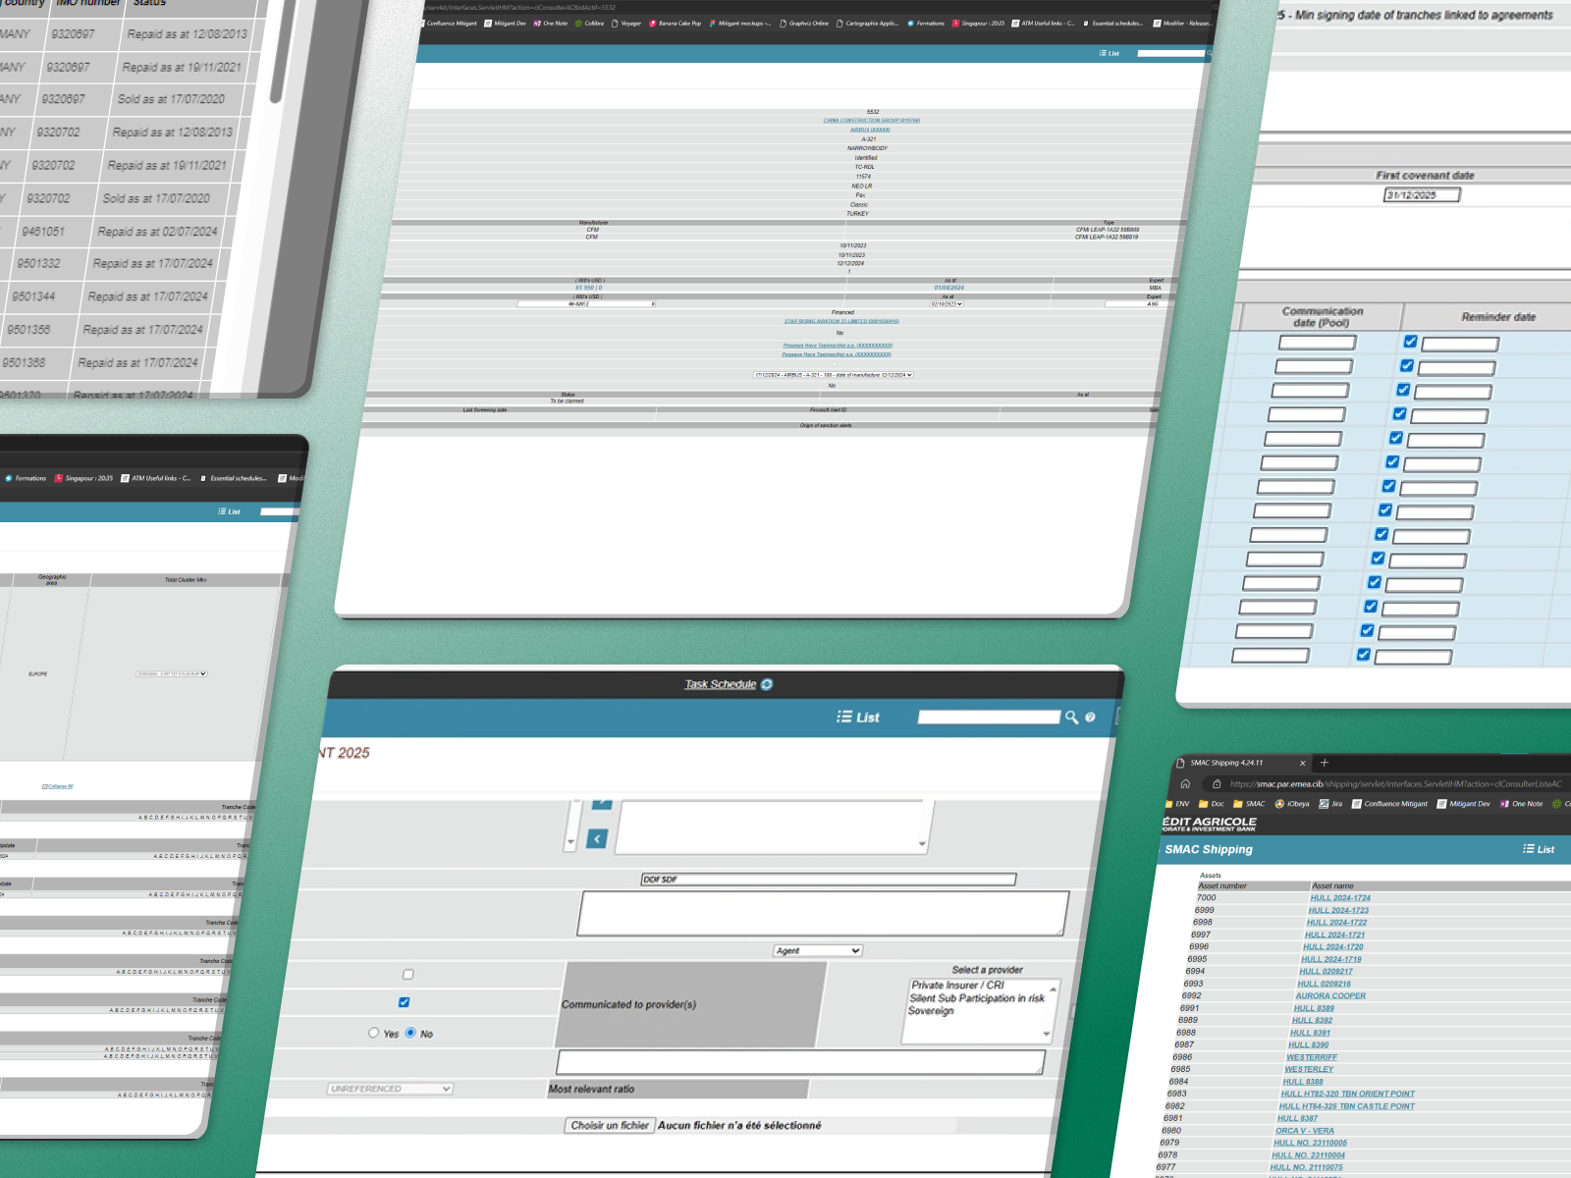The width and height of the screenshot is (1571, 1178).
Task: Untick the last Reminder date checkbox
Action: point(1364,655)
